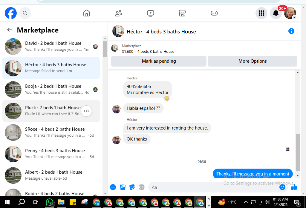
Task: Open File Explorer from taskbar
Action: 61,202
